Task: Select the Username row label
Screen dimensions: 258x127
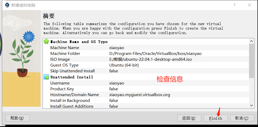Action: pyautogui.click(x=60, y=83)
